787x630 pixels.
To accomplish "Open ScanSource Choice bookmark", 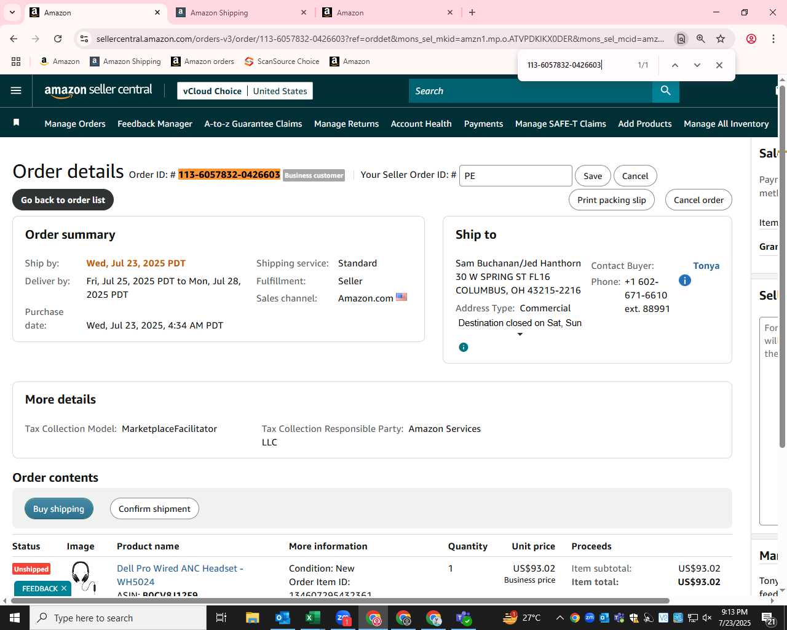I will [x=282, y=62].
